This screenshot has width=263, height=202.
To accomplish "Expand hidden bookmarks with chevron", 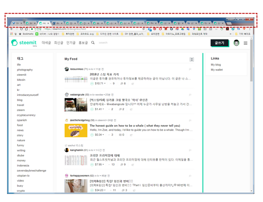I will 231,34.
